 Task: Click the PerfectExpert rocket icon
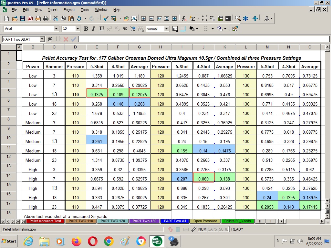click(x=267, y=18)
